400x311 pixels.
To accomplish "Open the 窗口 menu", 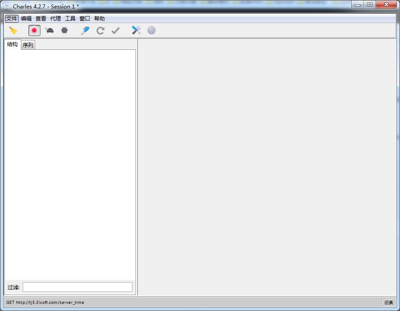I will point(85,19).
